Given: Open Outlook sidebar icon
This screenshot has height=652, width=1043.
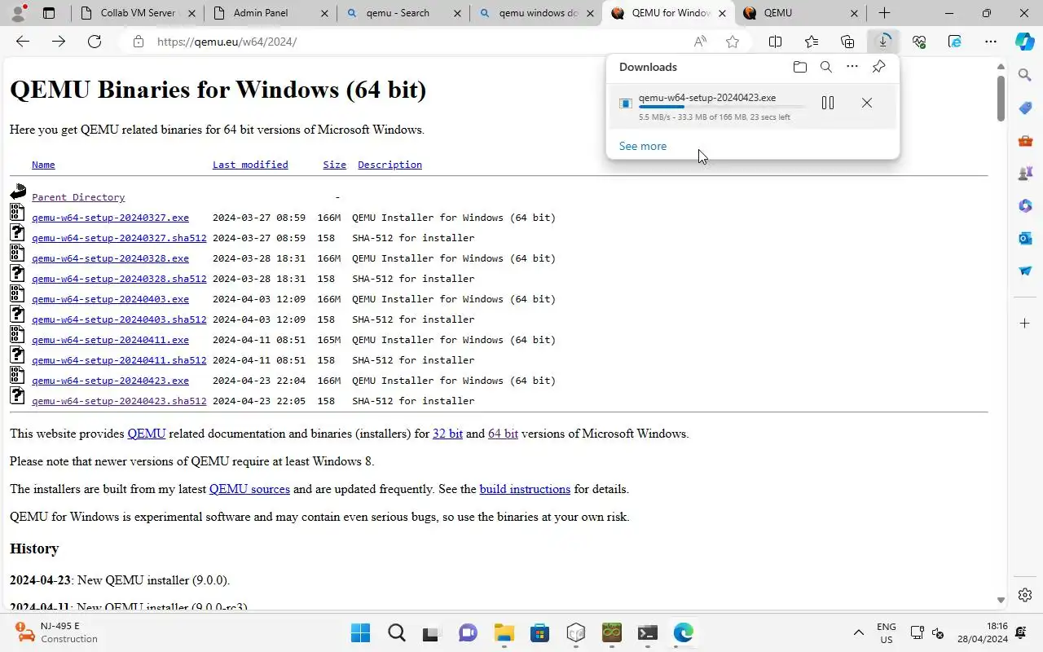Looking at the screenshot, I should click(1025, 238).
